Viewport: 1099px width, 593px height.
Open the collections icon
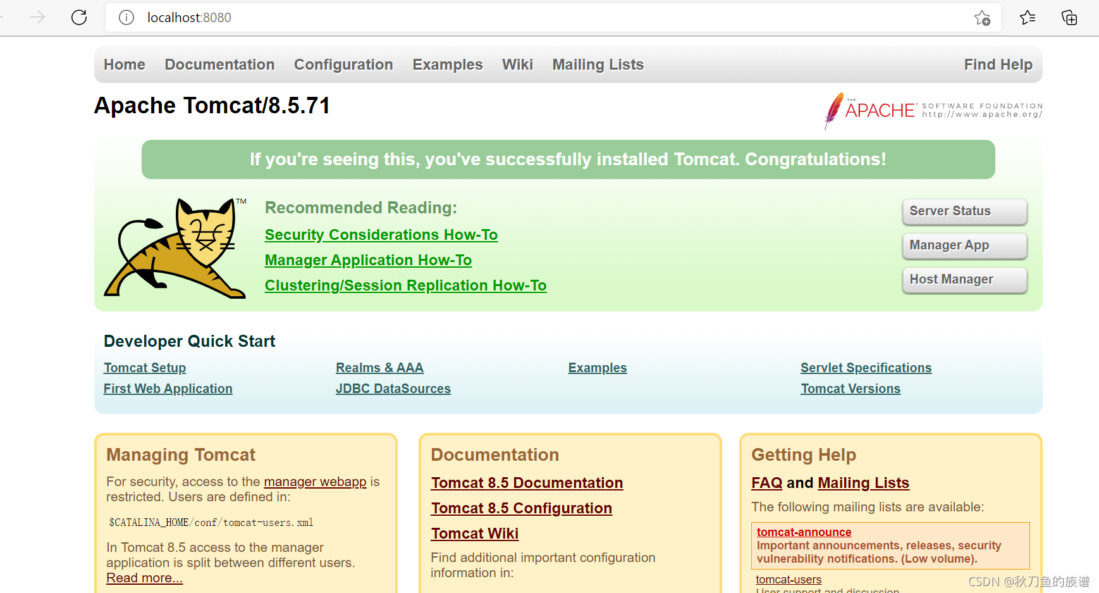coord(1069,18)
